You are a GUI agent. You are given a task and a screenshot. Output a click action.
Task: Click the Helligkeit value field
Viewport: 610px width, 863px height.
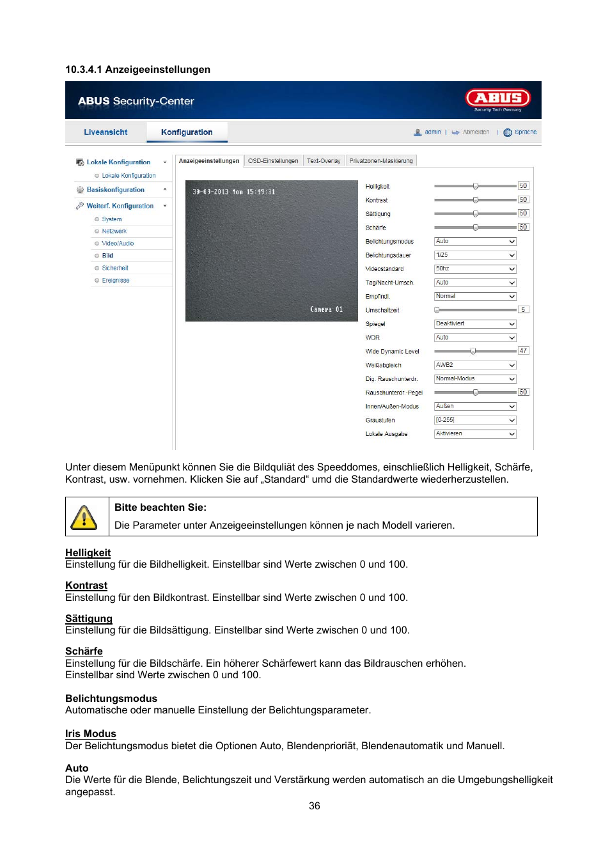523,186
